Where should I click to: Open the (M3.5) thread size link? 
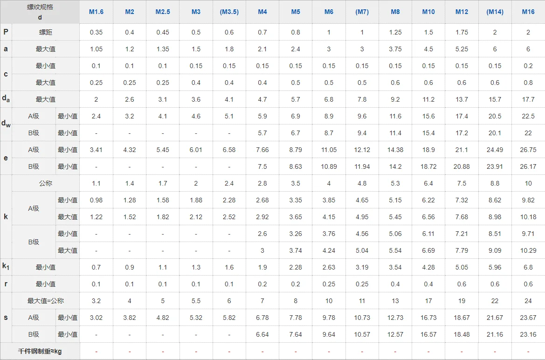point(229,12)
